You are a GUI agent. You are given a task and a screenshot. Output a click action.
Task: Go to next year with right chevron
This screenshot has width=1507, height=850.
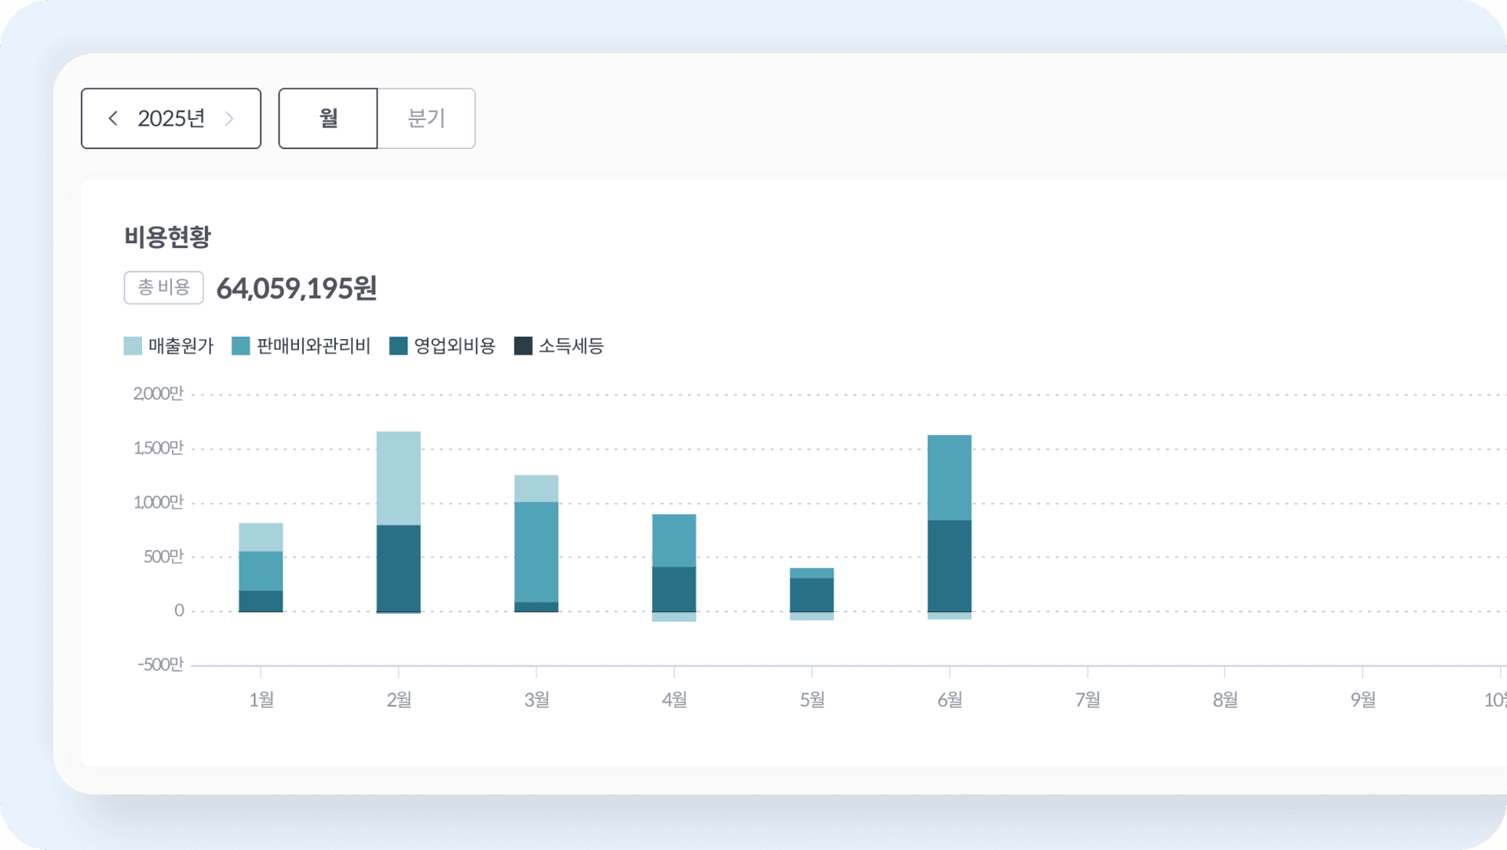pyautogui.click(x=229, y=119)
